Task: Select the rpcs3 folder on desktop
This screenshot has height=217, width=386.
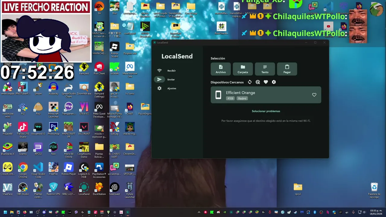Action: pos(298,189)
